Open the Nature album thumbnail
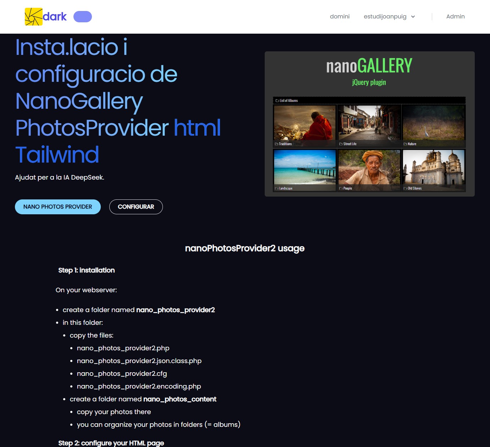The height and width of the screenshot is (447, 490). (x=434, y=126)
